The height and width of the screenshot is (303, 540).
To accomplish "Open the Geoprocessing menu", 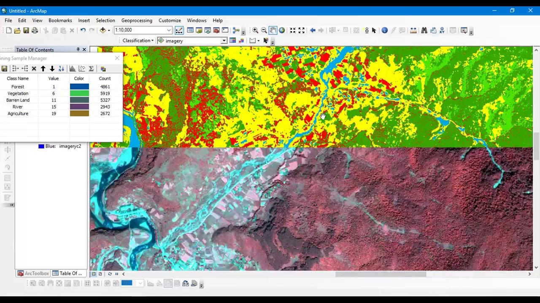I will (137, 20).
